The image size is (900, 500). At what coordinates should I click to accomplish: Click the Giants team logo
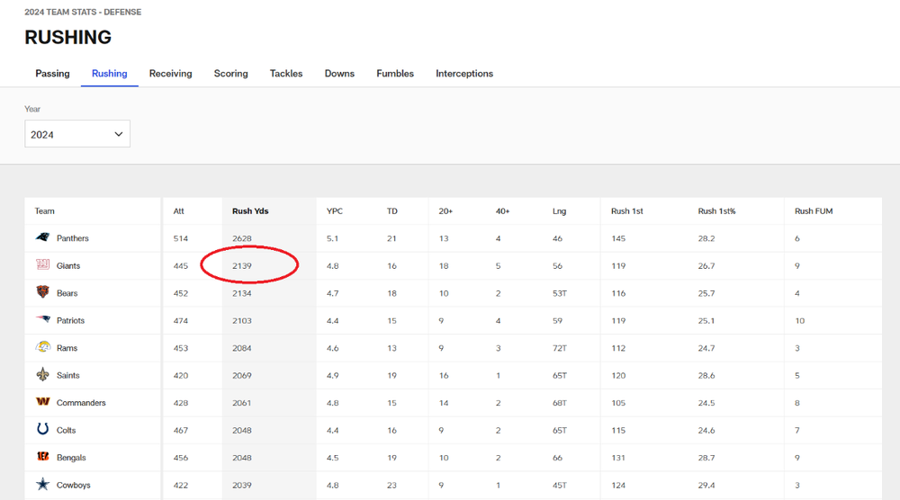[42, 265]
